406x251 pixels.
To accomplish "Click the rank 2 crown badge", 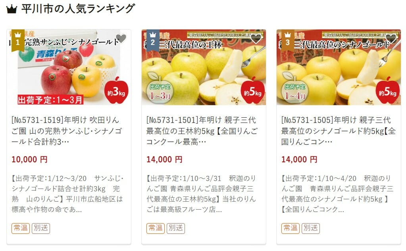I will [x=153, y=40].
